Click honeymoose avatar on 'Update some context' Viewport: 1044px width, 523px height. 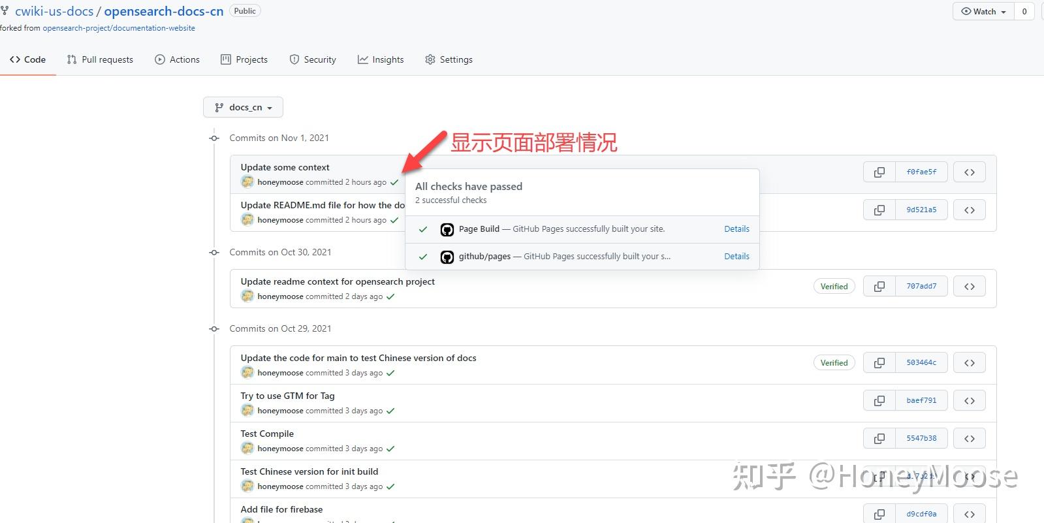[247, 182]
